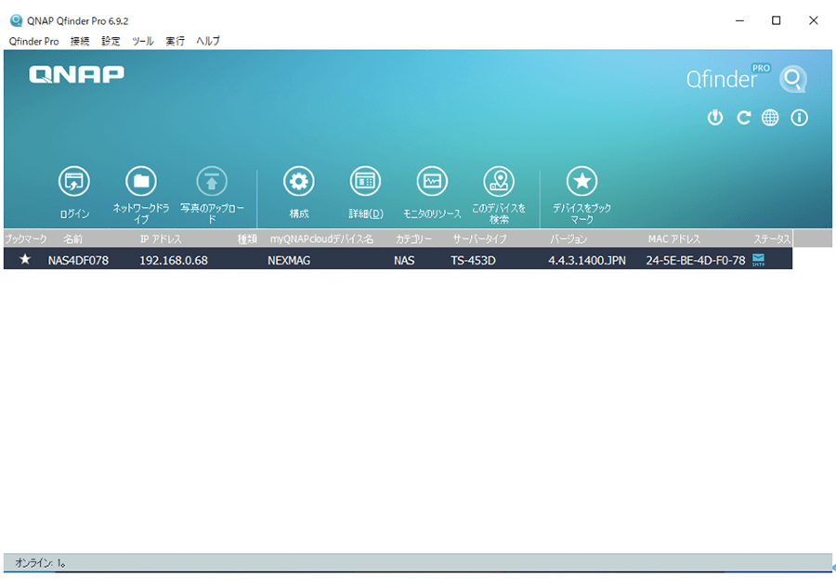Click the サーバータイプ column header
The image size is (836, 579).
pyautogui.click(x=479, y=239)
